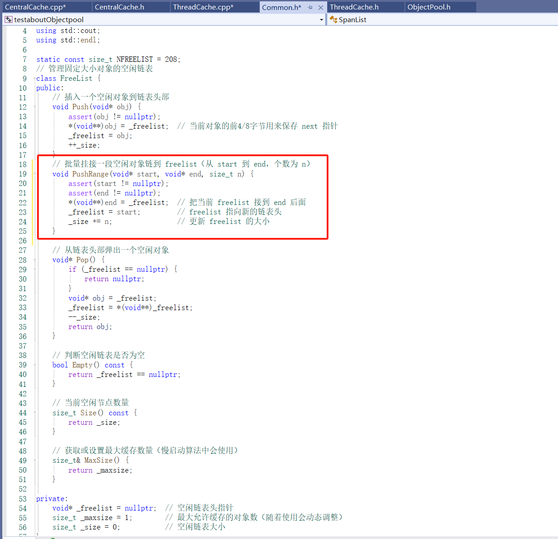Click 'assert(start != nullptr);' statement
Viewport: 558px width, 539px height.
pyautogui.click(x=118, y=184)
